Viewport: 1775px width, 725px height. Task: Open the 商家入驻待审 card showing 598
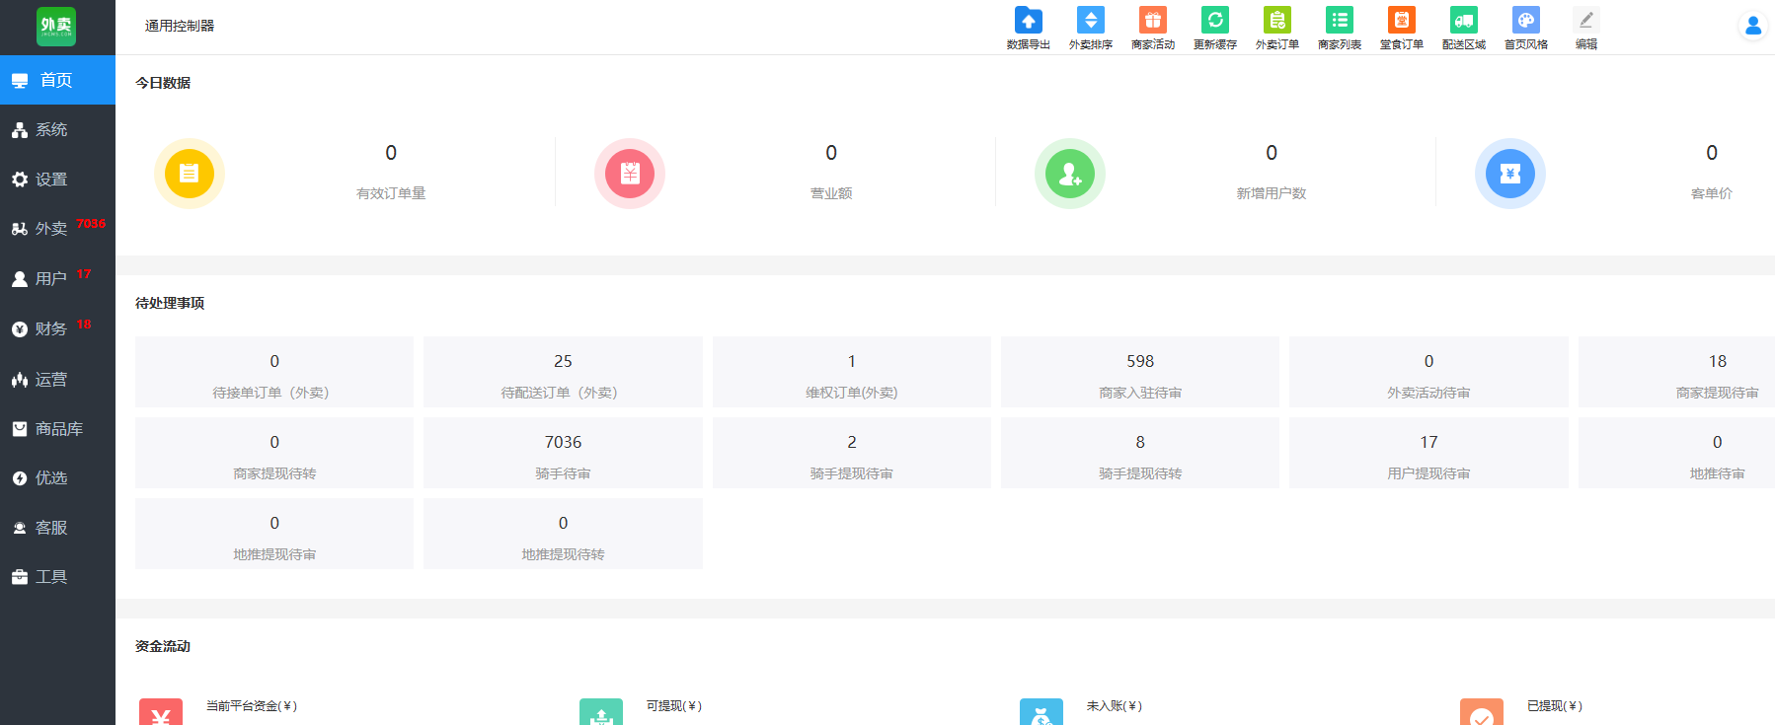tap(1139, 372)
